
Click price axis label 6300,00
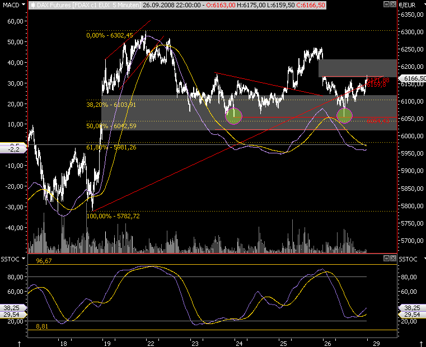412,32
